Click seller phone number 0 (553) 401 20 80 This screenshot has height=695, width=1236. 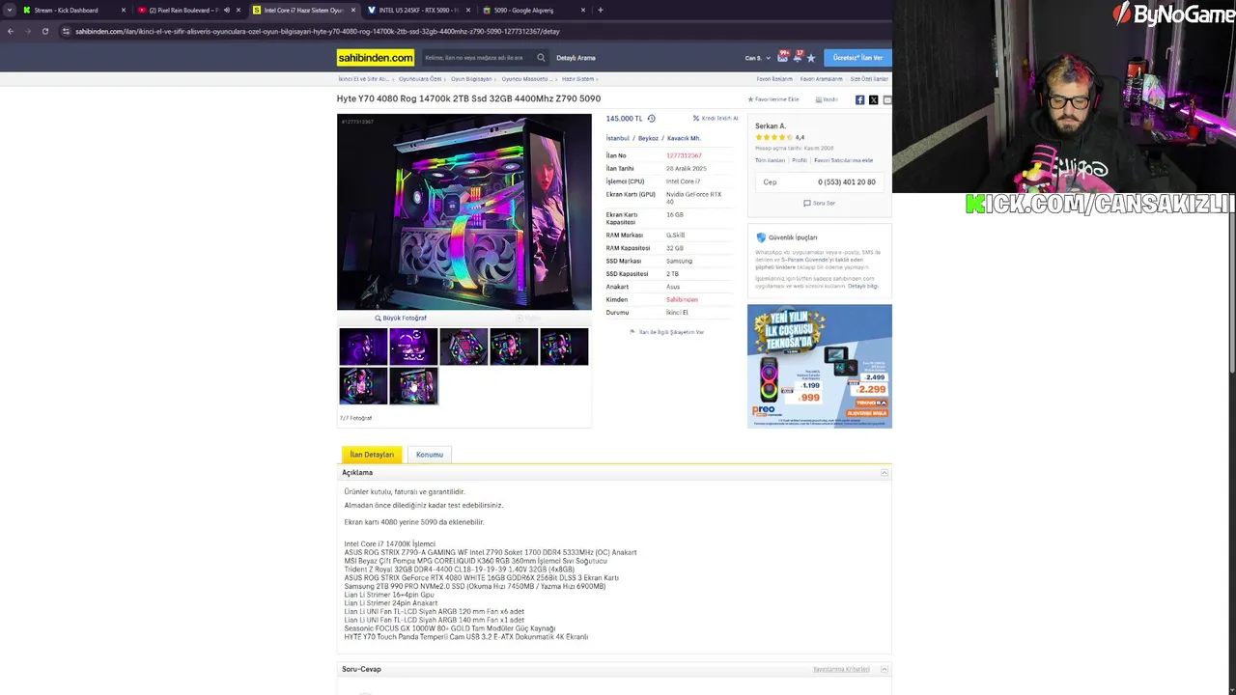[846, 181]
